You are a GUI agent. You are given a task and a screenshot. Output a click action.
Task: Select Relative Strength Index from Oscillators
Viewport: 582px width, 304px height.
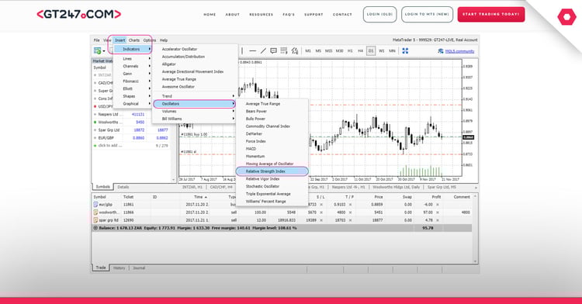[272, 171]
